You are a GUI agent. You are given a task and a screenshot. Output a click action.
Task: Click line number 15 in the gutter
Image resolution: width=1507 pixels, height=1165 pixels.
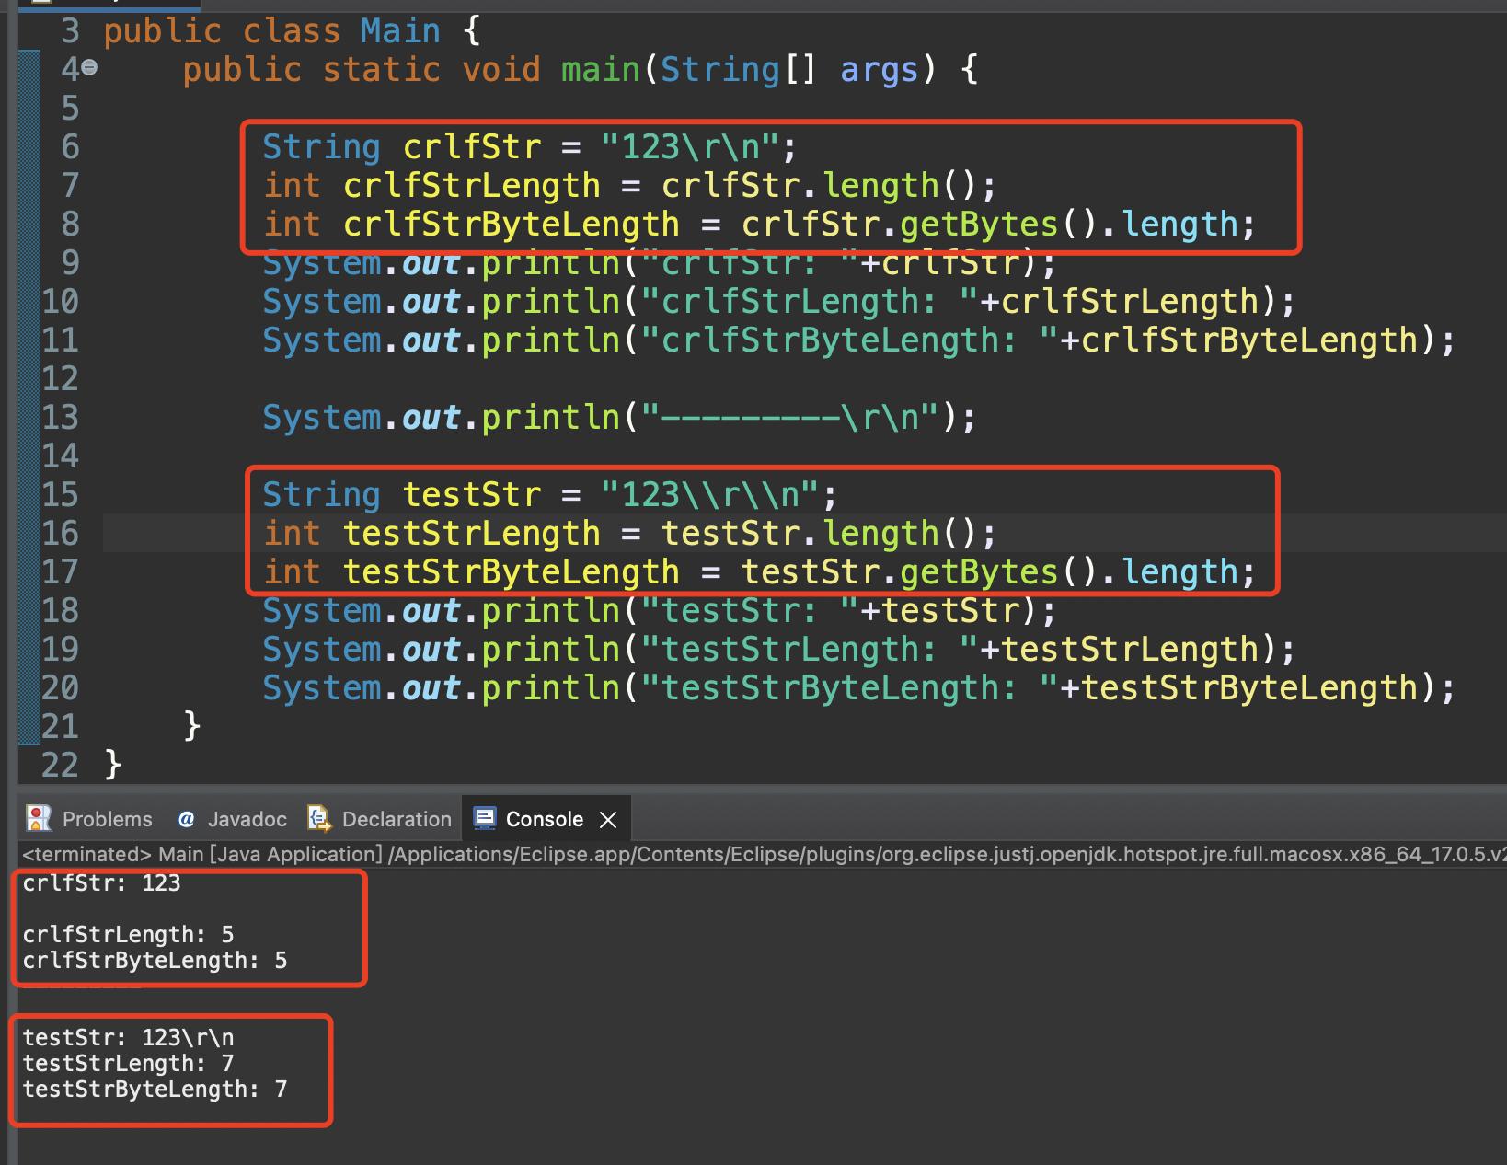click(x=59, y=494)
